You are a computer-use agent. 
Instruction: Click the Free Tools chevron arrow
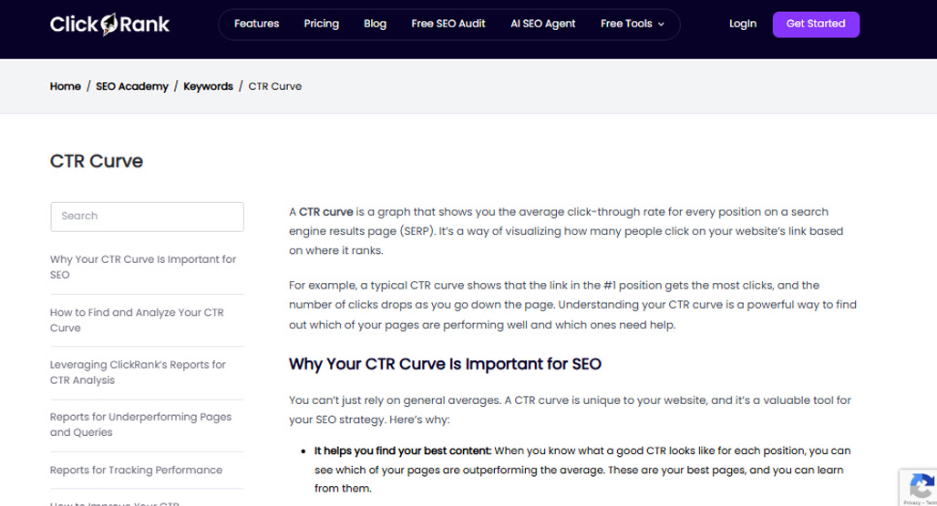click(x=661, y=25)
